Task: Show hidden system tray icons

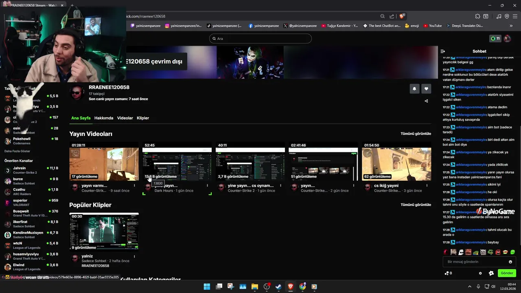Action: click(x=469, y=286)
